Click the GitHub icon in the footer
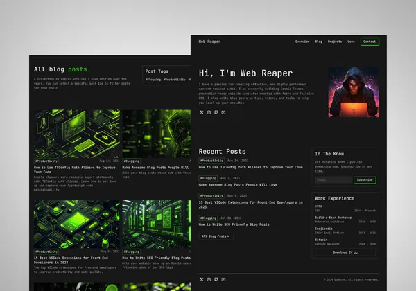Image resolution: width=416 pixels, height=291 pixels. click(x=216, y=279)
